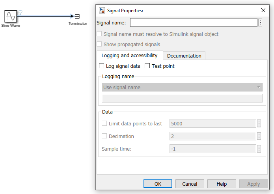The image size is (274, 194).
Task: Click the Terminator block icon
Action: coord(78,16)
